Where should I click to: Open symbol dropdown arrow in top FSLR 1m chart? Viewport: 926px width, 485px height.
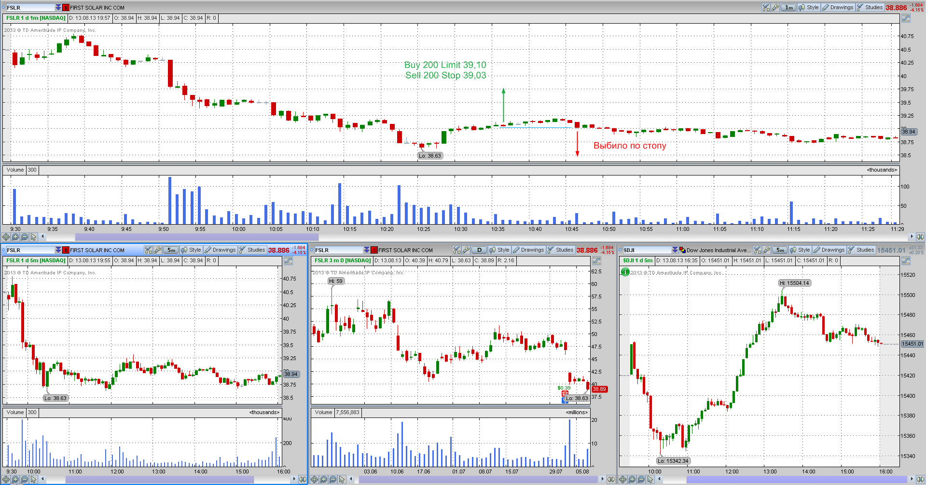(58, 7)
